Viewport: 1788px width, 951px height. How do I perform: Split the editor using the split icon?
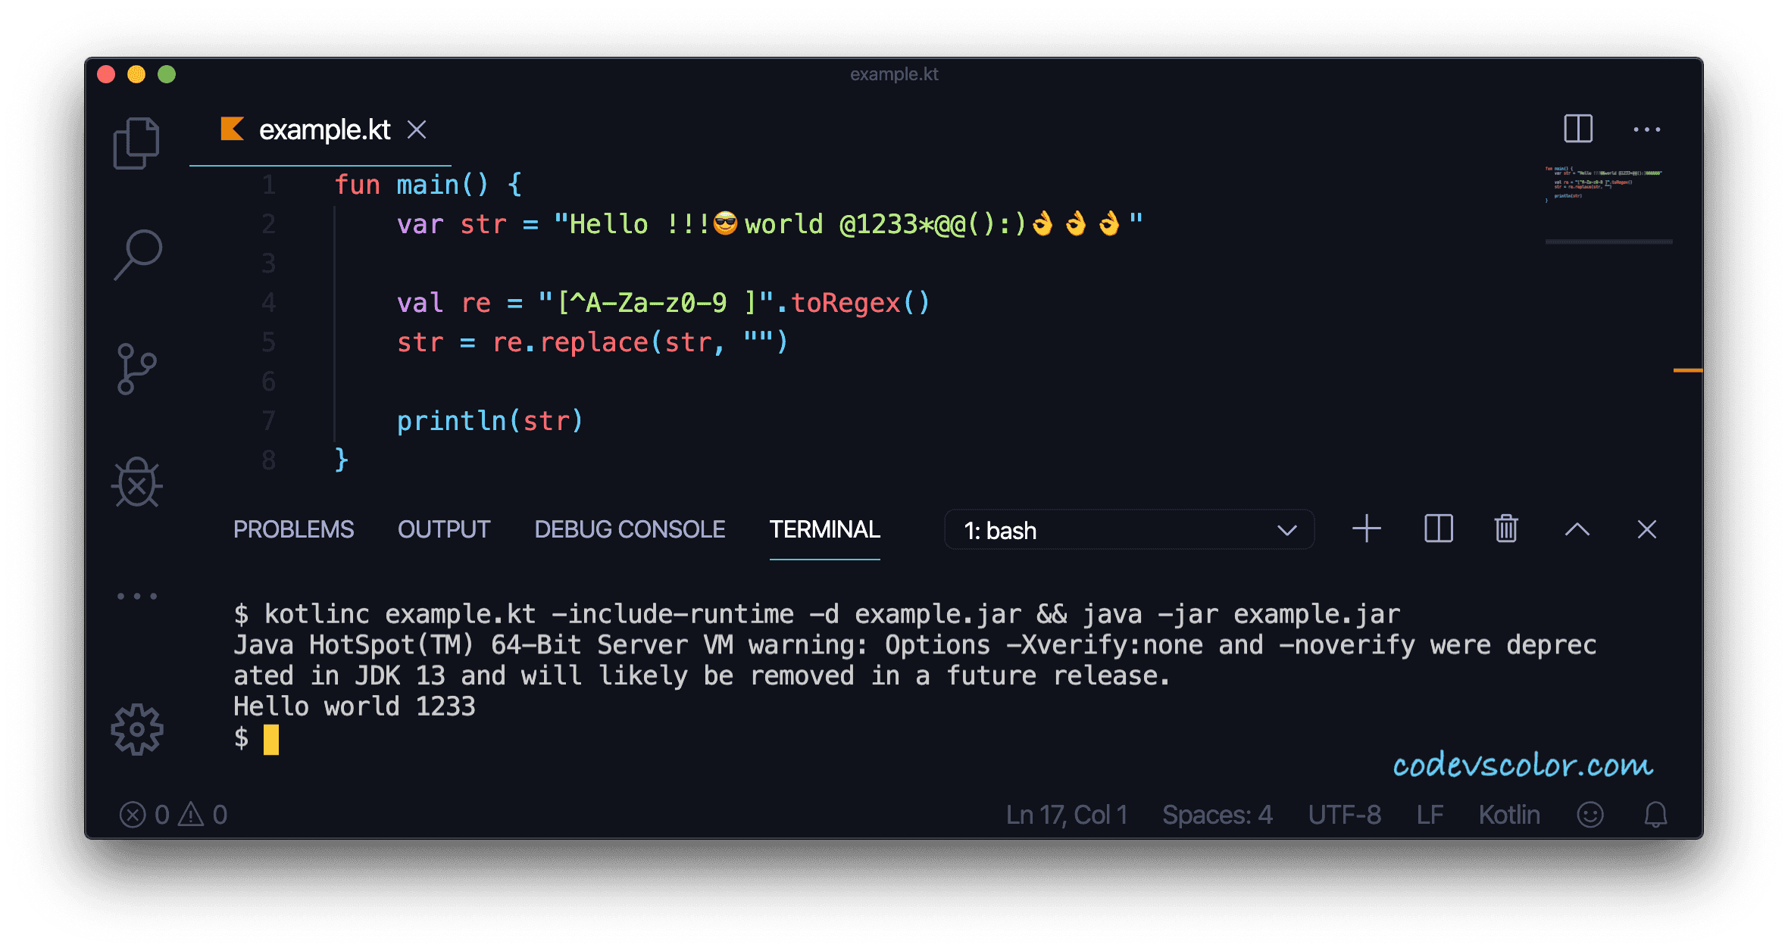coord(1579,129)
